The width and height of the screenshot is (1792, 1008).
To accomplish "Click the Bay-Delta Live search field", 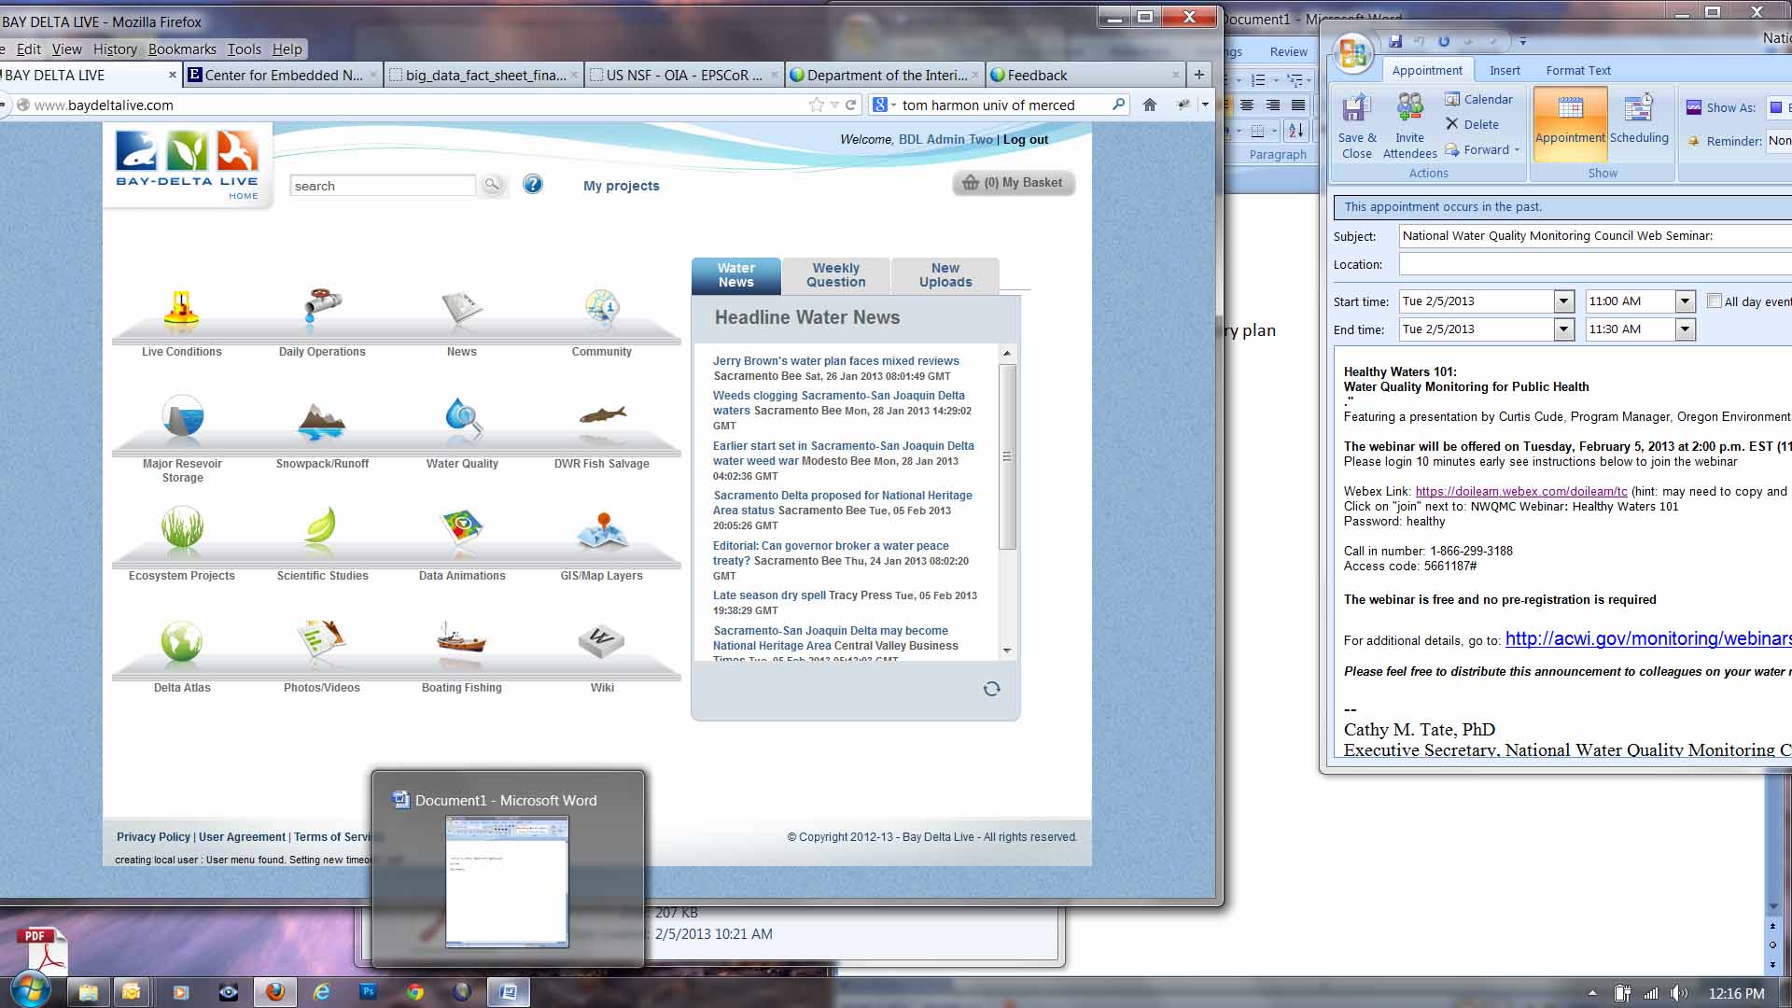I will [x=383, y=186].
